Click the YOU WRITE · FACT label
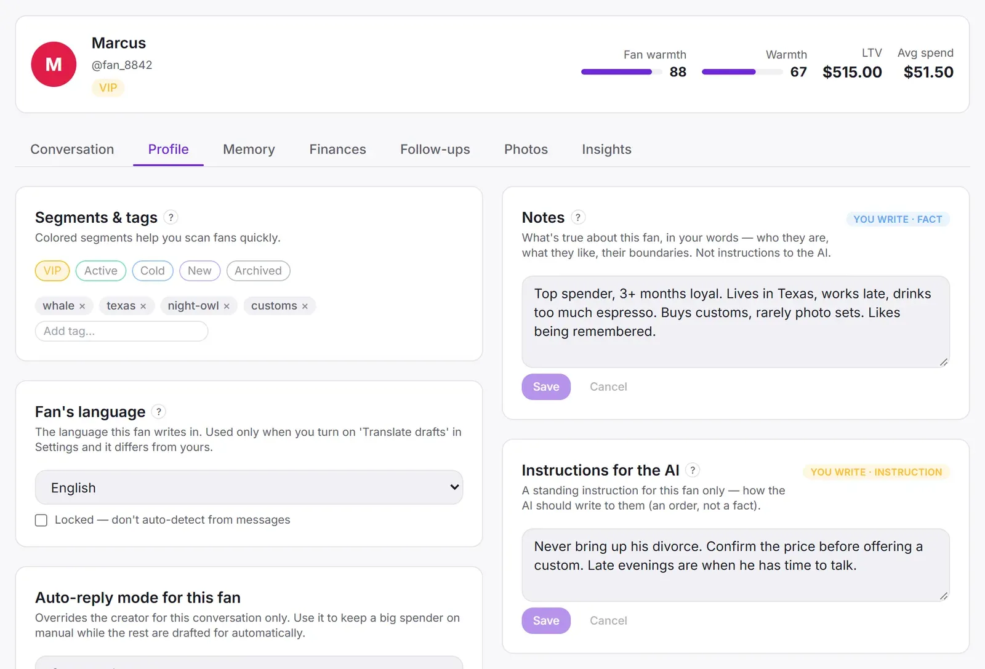The width and height of the screenshot is (985, 669). pyautogui.click(x=898, y=219)
